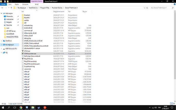Open the Yönet ribbon tab
Viewport: 176px width, 110px height.
click(36, 4)
